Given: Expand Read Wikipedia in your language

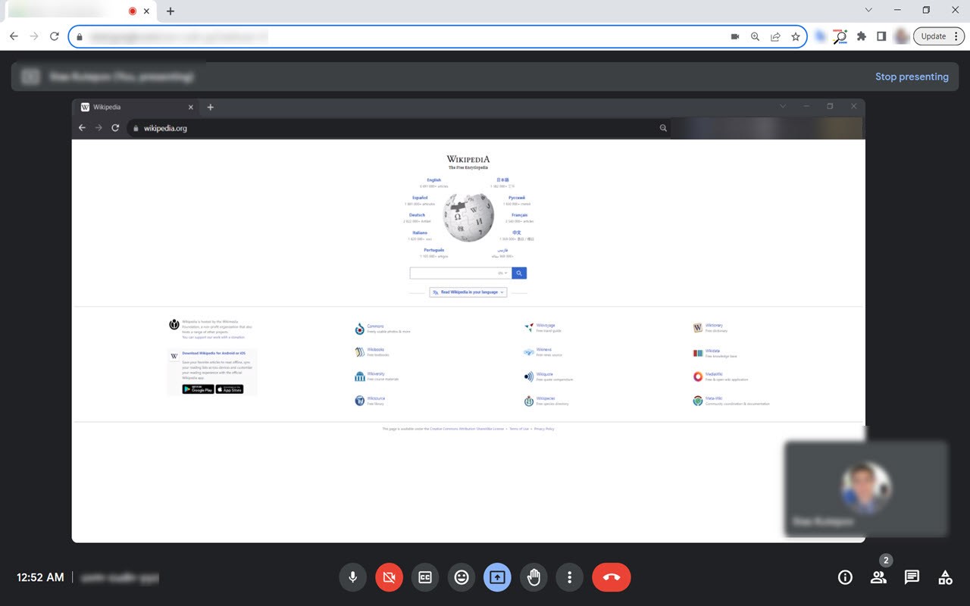Looking at the screenshot, I should coord(468,292).
